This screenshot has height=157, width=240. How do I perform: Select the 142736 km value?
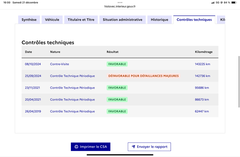202,76
